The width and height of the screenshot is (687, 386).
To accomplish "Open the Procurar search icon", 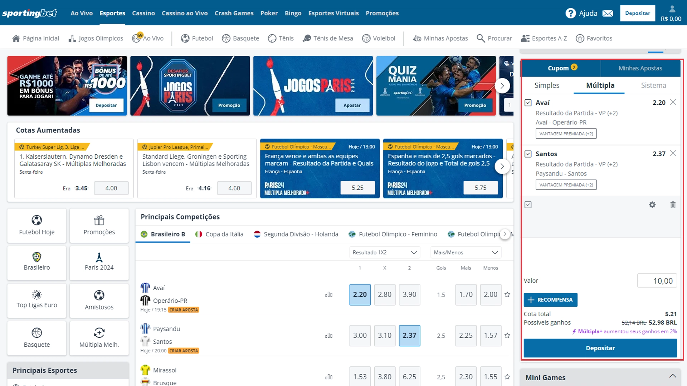I will pos(481,38).
